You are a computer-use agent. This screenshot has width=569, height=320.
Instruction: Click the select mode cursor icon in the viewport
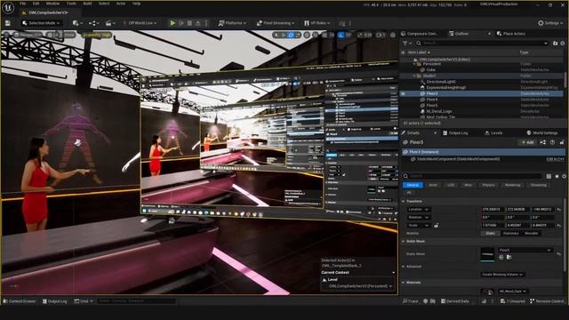pos(276,35)
